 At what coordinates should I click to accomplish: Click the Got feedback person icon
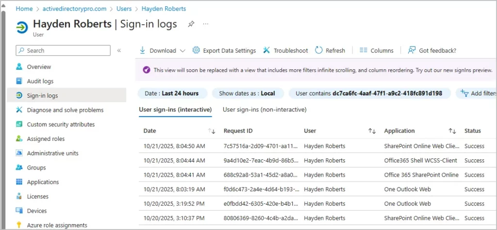point(412,50)
